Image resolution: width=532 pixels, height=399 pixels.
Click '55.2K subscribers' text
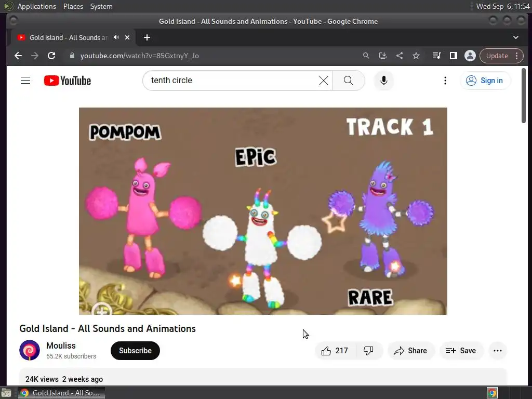coord(71,356)
